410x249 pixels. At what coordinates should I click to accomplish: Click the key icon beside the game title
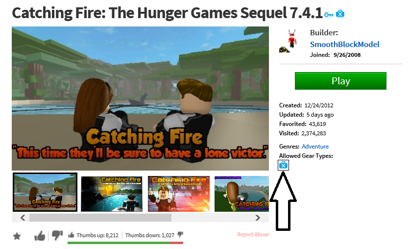329,15
